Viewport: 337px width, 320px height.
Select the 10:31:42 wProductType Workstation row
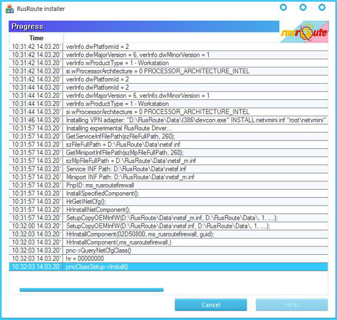(x=168, y=63)
